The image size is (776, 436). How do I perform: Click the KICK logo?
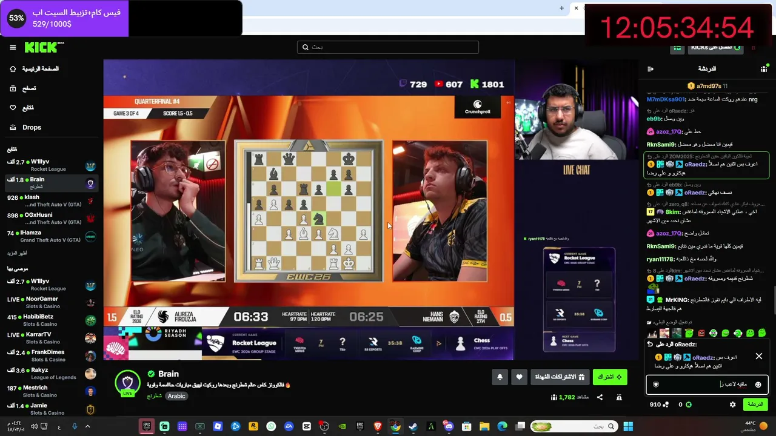tap(44, 47)
